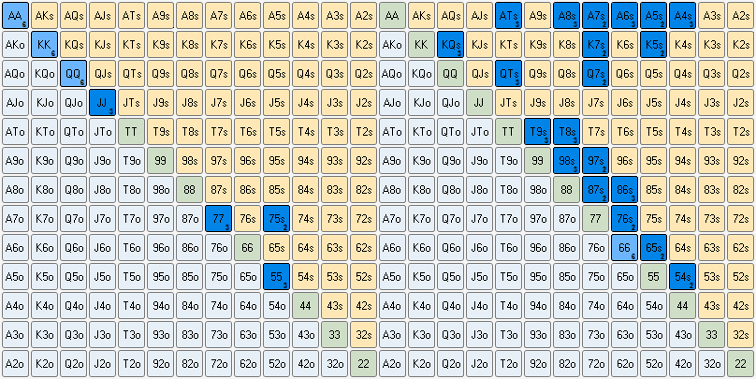Deselect the blue-highlighted KQs cell
The image size is (756, 379).
(x=450, y=45)
